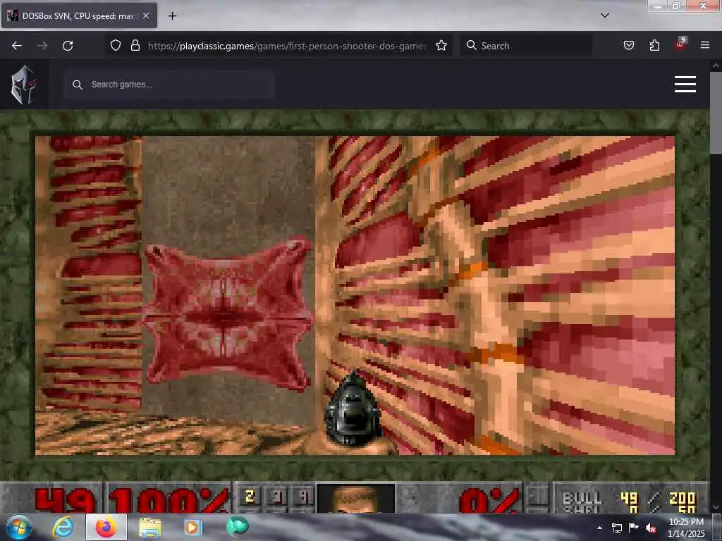
Task: Open Windows Media Player from taskbar
Action: (193, 527)
